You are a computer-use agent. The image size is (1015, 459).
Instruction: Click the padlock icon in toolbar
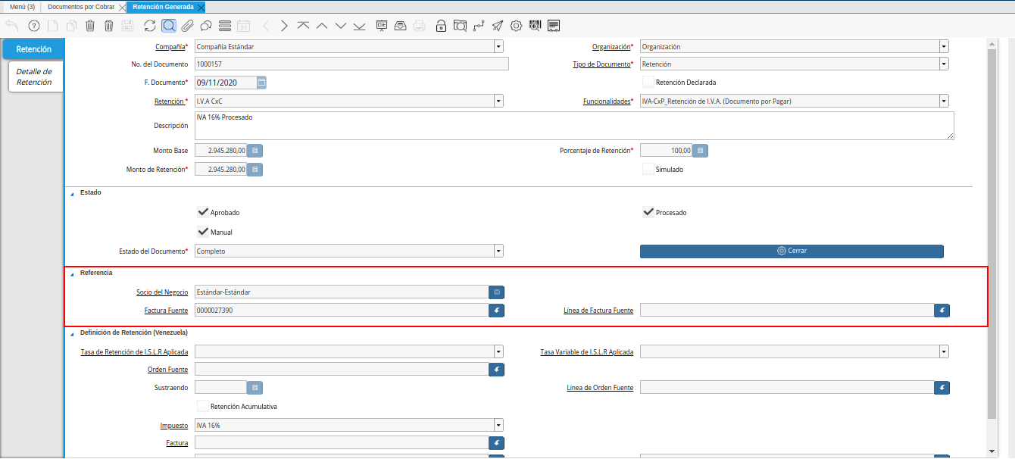click(441, 26)
